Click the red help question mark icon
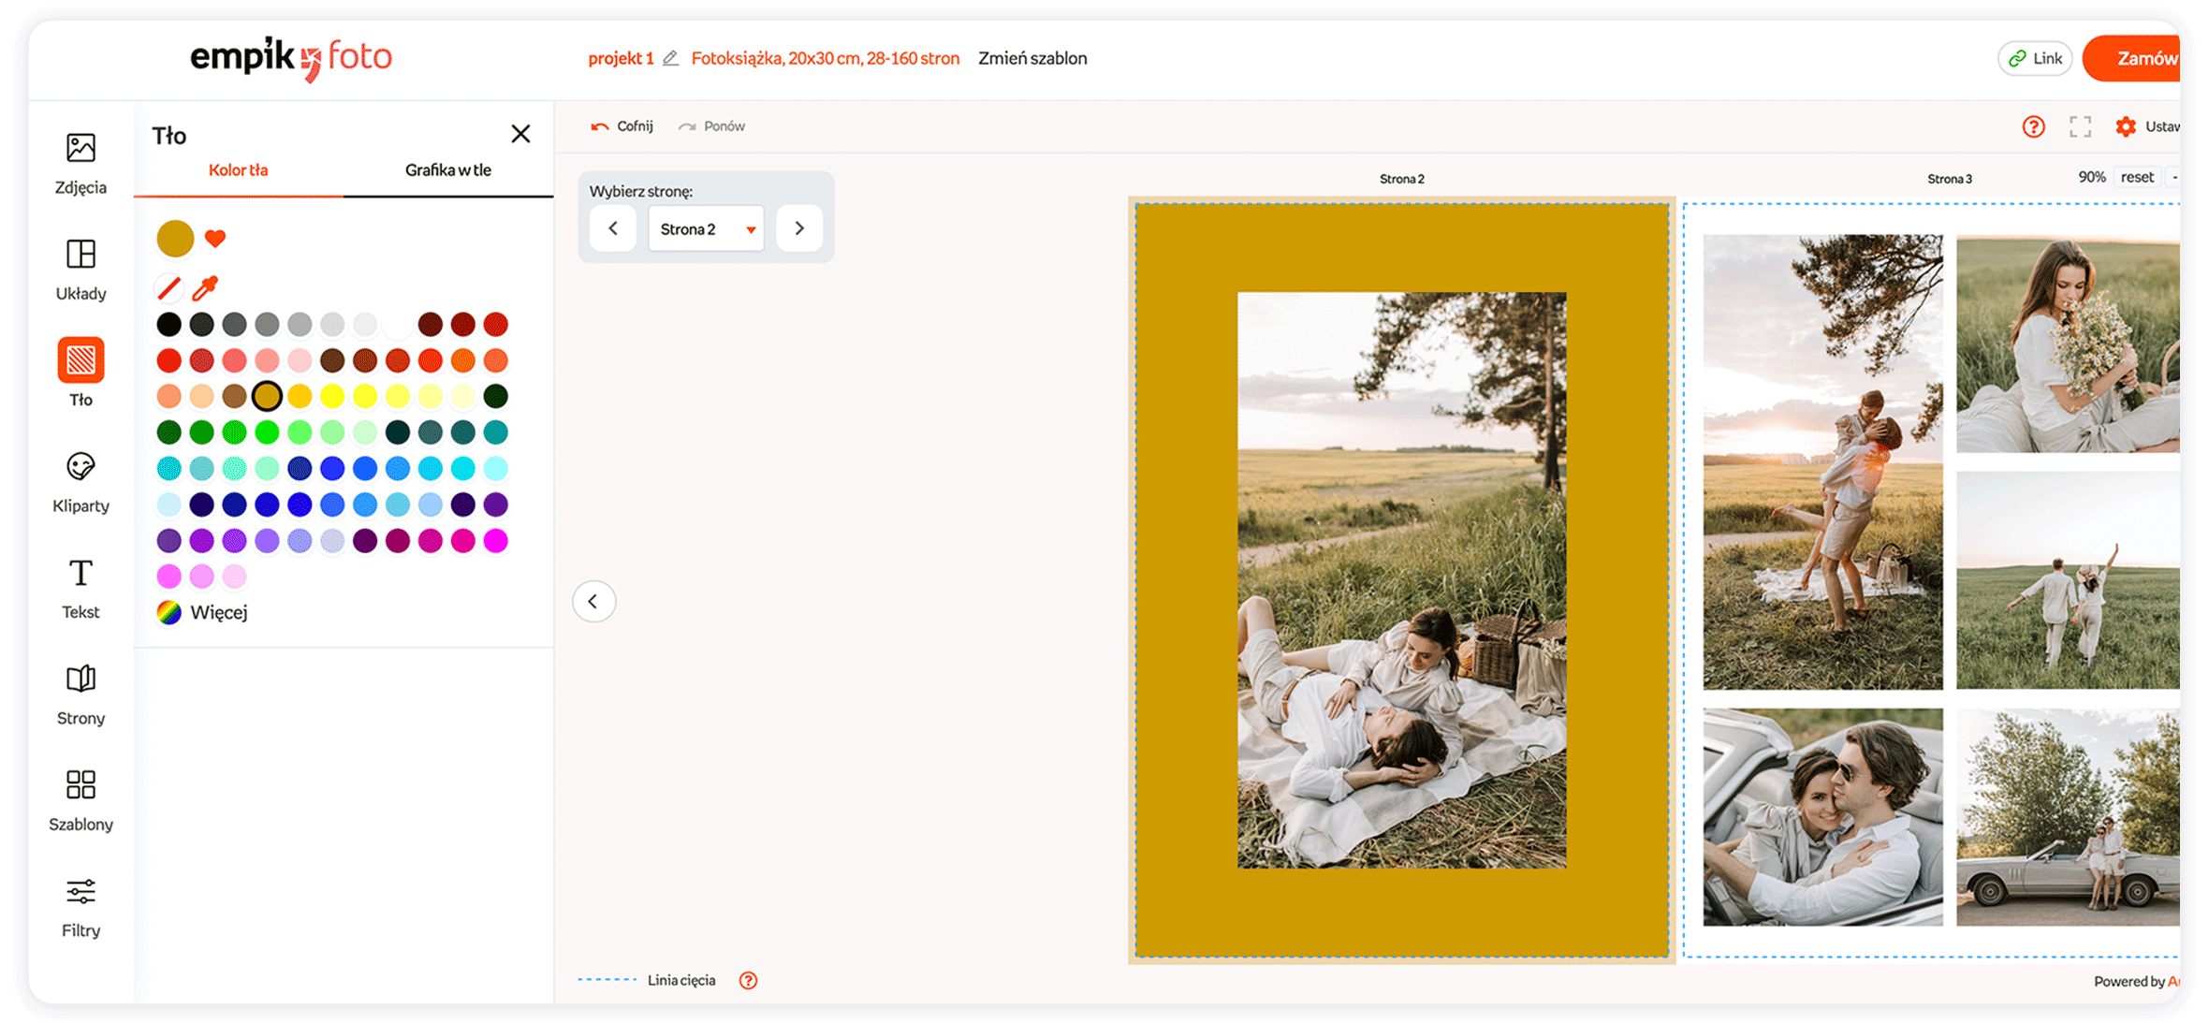This screenshot has width=2209, height=1023. point(2033,126)
